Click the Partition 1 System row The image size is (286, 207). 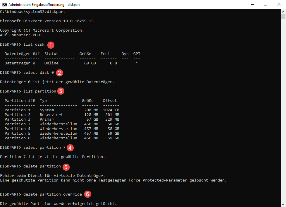(x=62, y=110)
